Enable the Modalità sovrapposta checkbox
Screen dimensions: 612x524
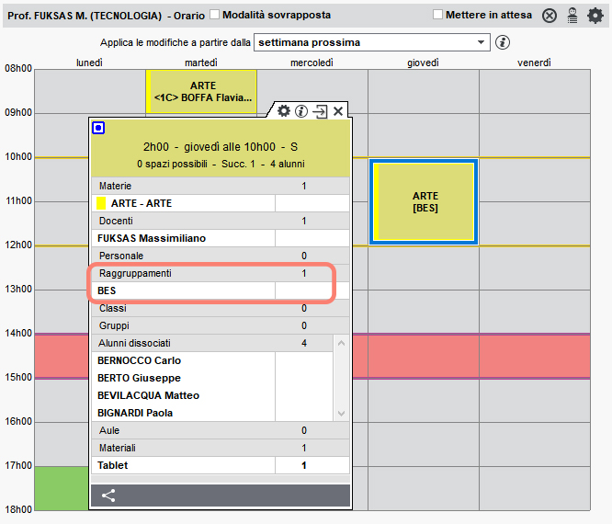[x=215, y=15]
